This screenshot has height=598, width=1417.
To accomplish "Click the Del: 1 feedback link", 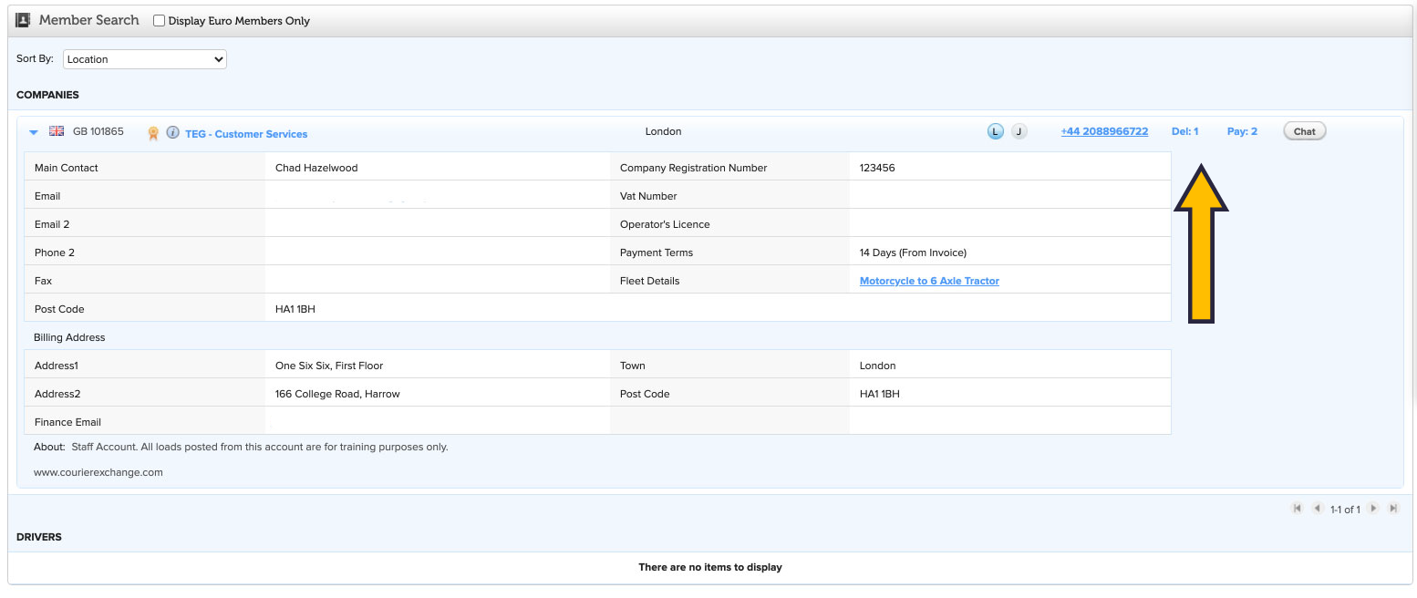I will [1184, 131].
